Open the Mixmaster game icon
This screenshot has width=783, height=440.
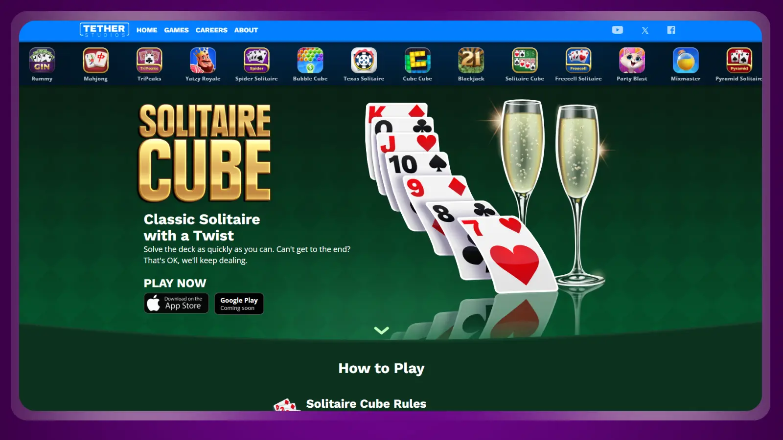[x=686, y=61]
